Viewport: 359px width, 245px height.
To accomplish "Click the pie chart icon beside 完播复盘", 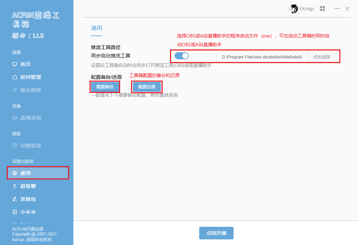I will (x=15, y=145).
